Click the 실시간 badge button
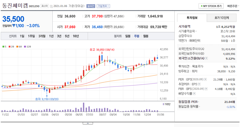This screenshot has width=241, height=127. click(x=91, y=6)
